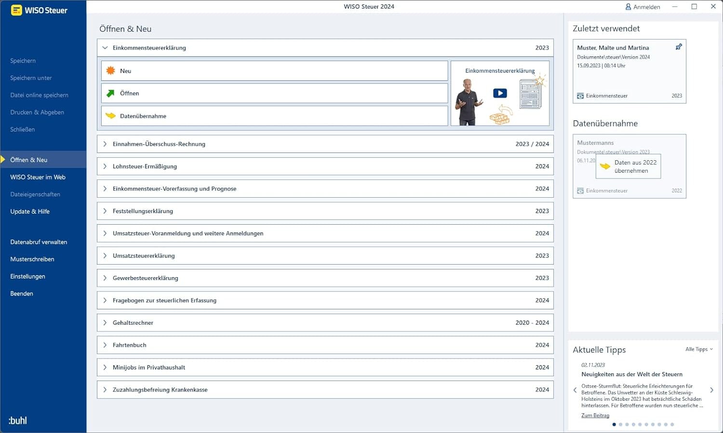Image resolution: width=723 pixels, height=433 pixels.
Task: Select Datei online speichern
Action: coord(40,95)
